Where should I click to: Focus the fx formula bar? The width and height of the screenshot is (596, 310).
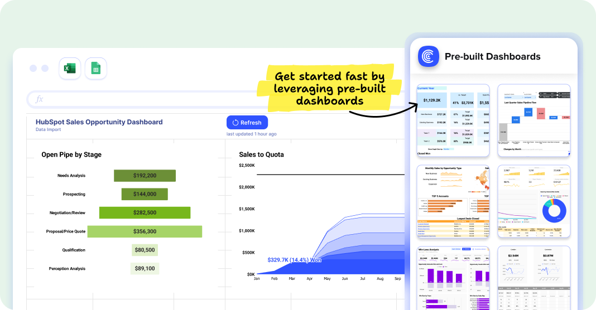click(217, 100)
